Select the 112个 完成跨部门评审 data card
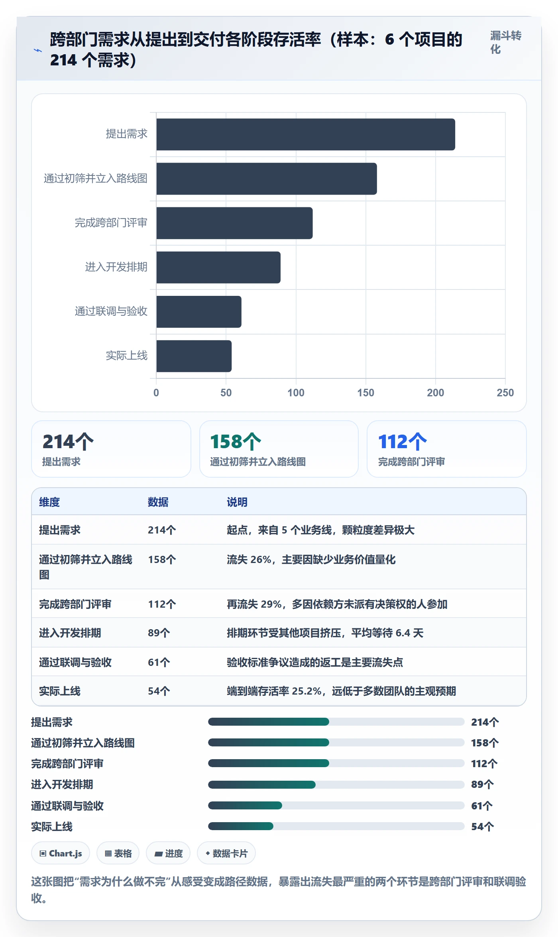Screen dimensions: 558x937 447,449
